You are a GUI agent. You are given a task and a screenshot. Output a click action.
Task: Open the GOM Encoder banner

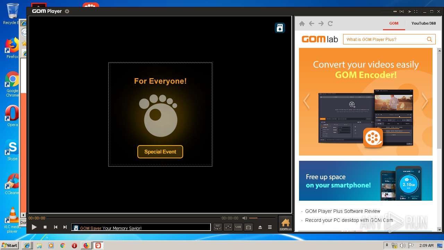point(366,102)
